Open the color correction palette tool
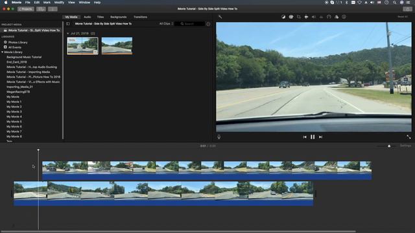 coord(291,17)
